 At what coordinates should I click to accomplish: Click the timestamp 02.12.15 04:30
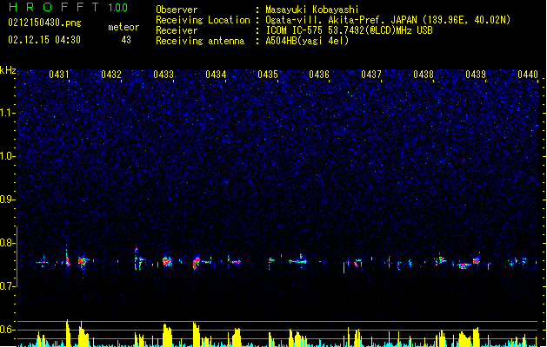point(44,40)
